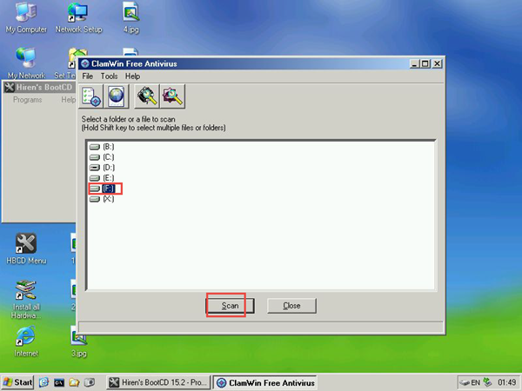Select the 3.jpg file on desktop

79,341
